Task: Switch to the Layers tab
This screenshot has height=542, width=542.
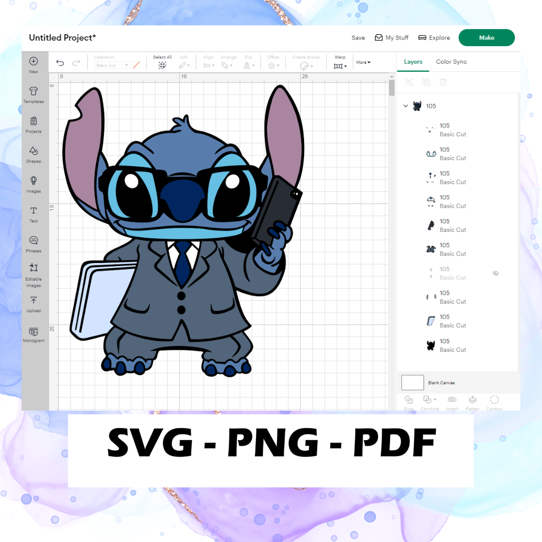Action: tap(413, 62)
